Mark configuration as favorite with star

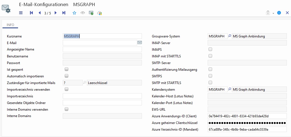click(74, 13)
